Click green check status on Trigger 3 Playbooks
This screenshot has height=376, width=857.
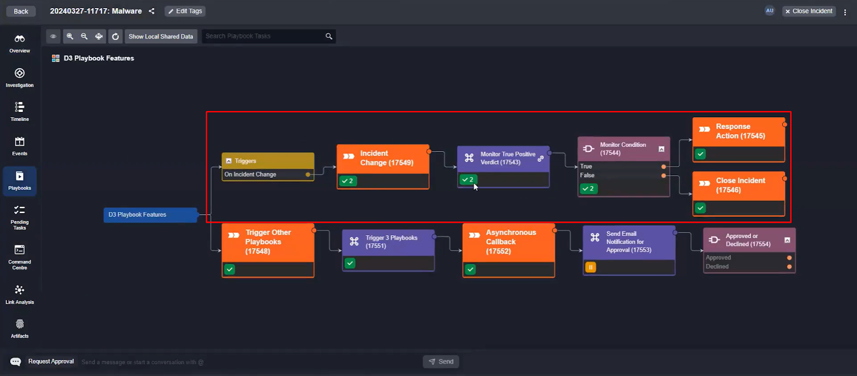pos(350,263)
